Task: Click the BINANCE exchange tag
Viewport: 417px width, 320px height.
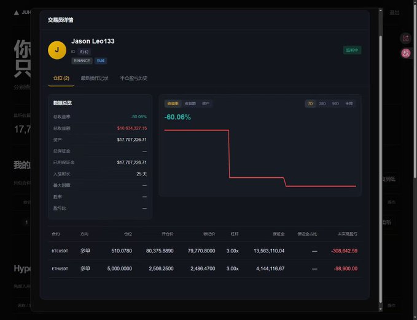Action: pyautogui.click(x=82, y=61)
